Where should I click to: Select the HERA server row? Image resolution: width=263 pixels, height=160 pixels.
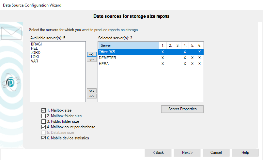point(104,64)
